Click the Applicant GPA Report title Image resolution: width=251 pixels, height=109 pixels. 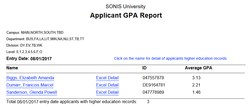[x=126, y=15]
